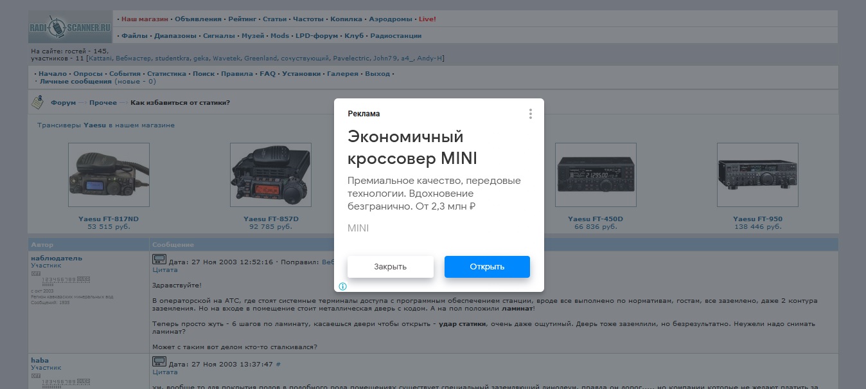
Task: Click Цитата under the first post
Action: [164, 271]
